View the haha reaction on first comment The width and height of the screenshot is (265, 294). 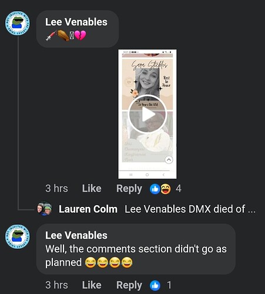[166, 189]
